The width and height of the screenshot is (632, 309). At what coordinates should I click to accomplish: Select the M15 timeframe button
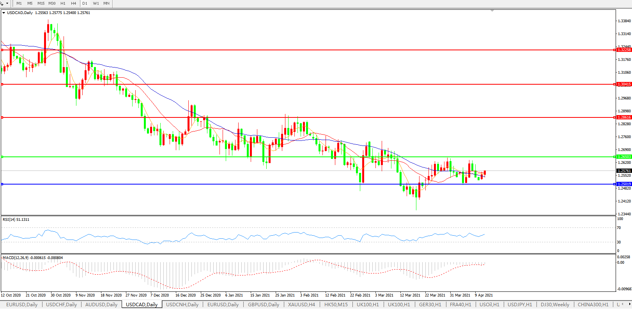point(41,3)
